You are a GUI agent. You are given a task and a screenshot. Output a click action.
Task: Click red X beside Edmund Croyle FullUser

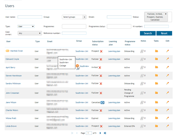(x=101, y=59)
